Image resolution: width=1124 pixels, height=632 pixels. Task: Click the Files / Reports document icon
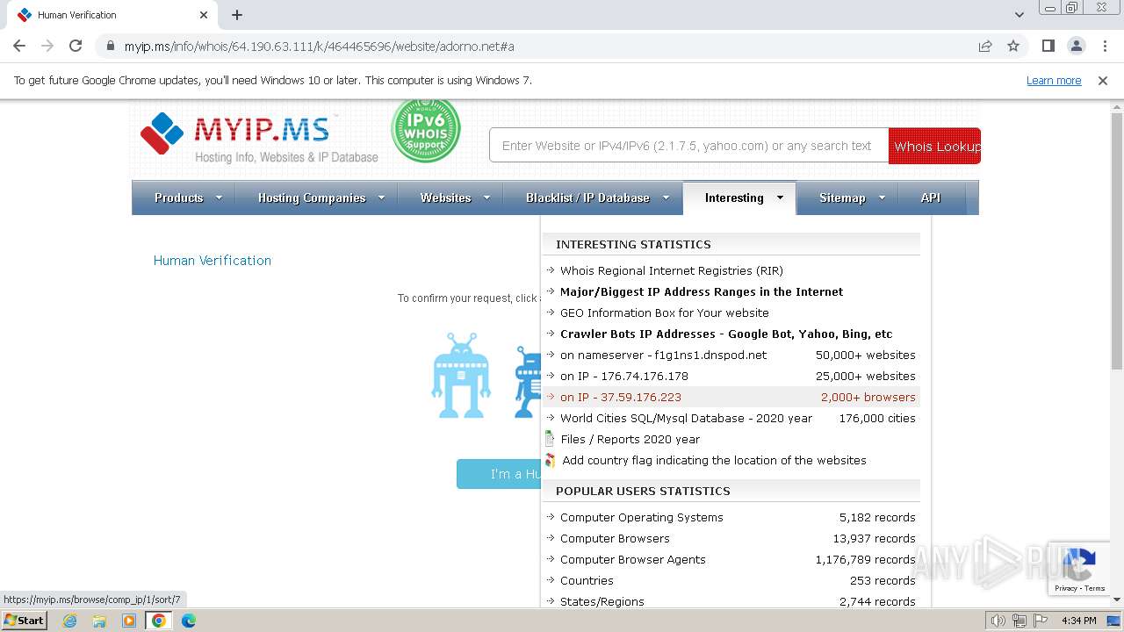pyautogui.click(x=550, y=439)
